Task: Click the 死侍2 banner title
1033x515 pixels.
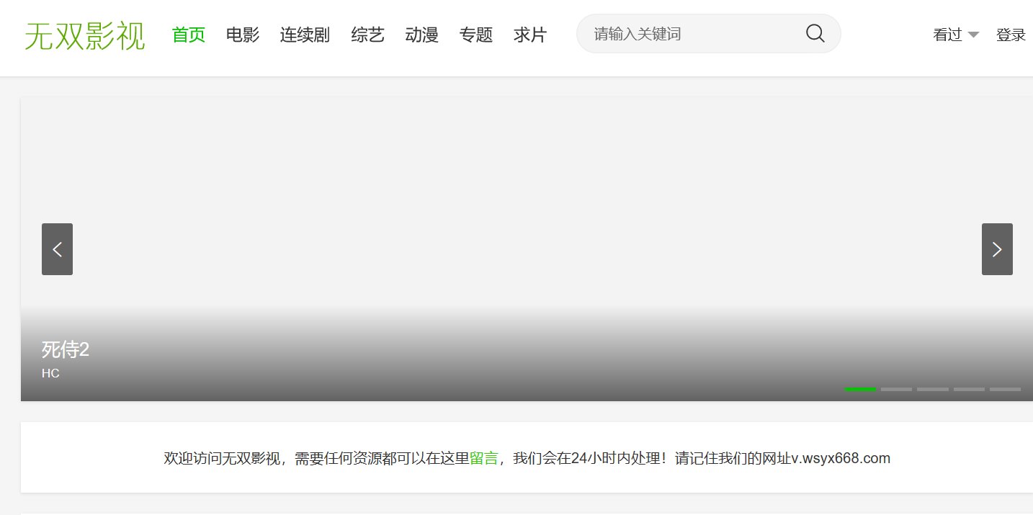Action: [x=66, y=350]
